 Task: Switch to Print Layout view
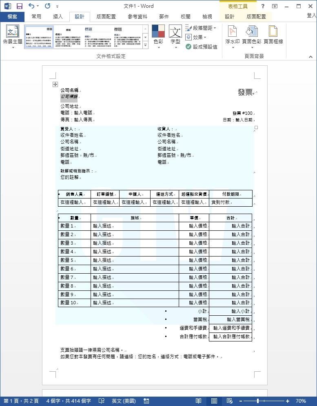coord(214,401)
